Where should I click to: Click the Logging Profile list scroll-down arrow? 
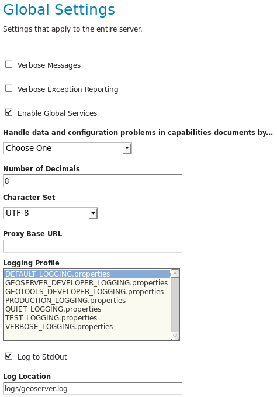pyautogui.click(x=175, y=336)
